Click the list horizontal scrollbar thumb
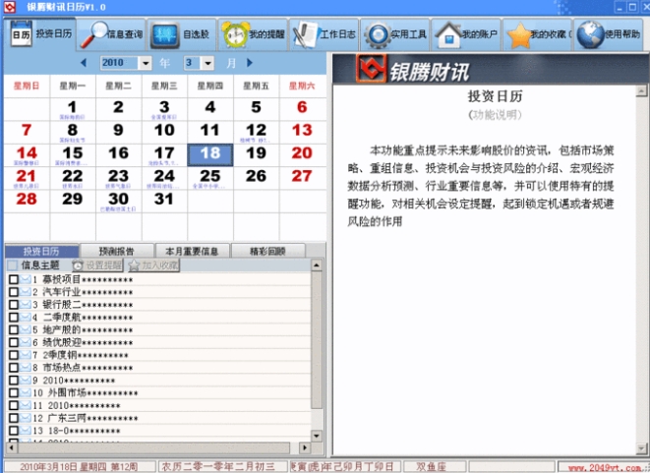The width and height of the screenshot is (650, 473). pos(153,447)
